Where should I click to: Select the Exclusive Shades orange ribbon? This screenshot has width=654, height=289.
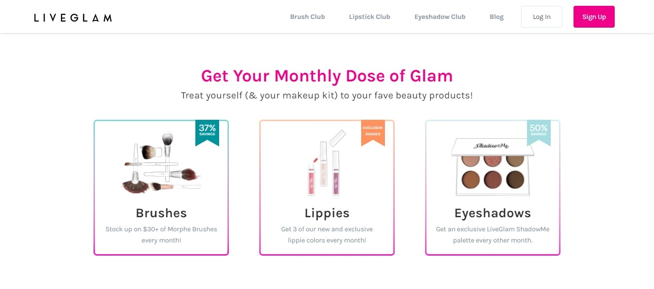point(373,133)
